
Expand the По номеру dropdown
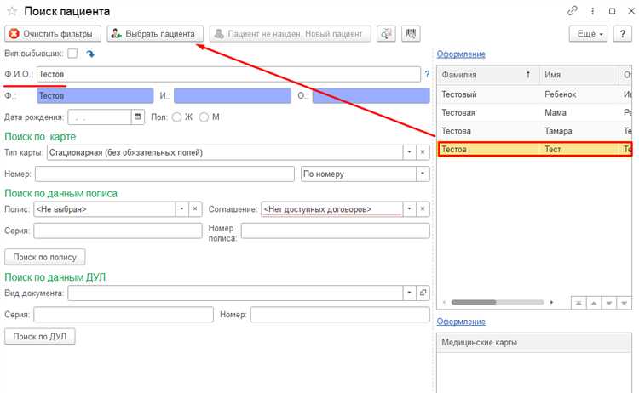(423, 174)
